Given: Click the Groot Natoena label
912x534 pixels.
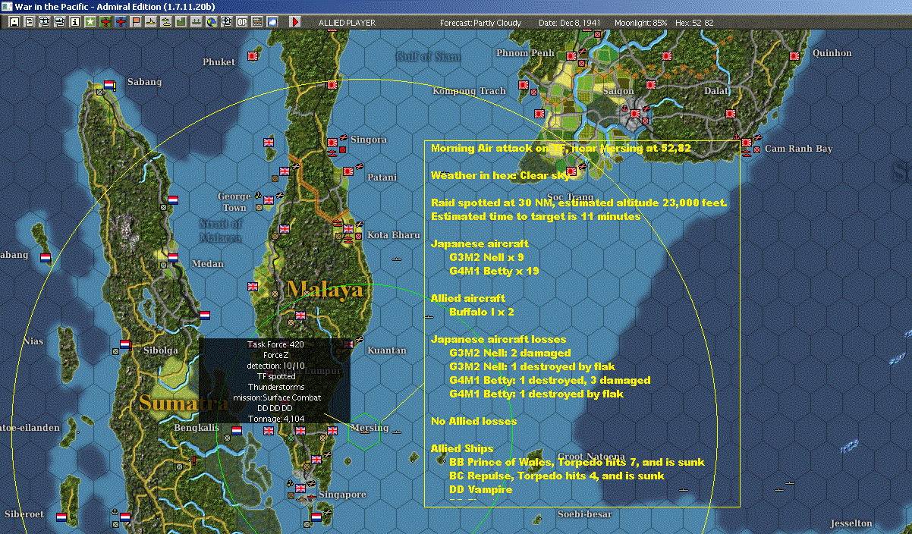Looking at the screenshot, I should 591,457.
